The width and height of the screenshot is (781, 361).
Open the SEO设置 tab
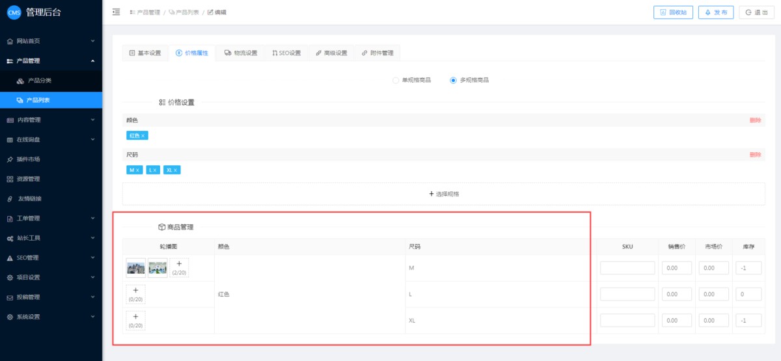(286, 53)
